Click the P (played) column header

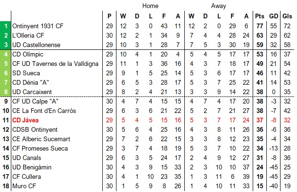point(109,16)
